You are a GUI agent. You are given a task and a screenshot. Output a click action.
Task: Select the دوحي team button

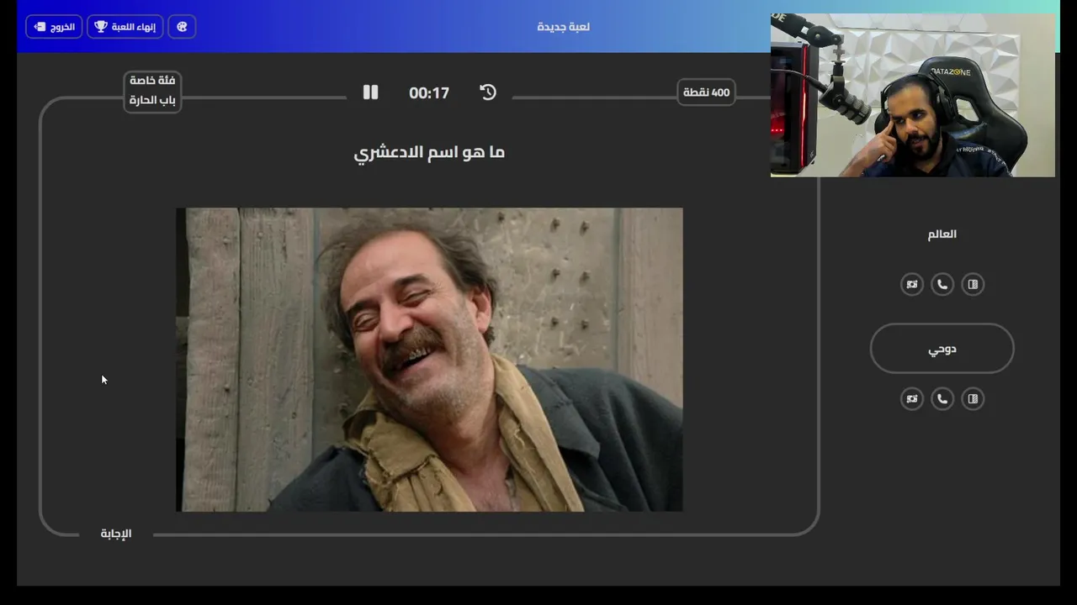tap(942, 349)
